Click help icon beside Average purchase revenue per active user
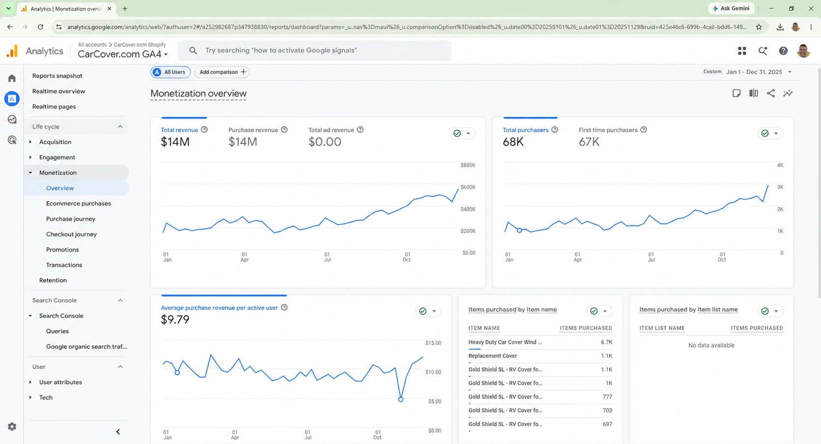 [x=284, y=308]
